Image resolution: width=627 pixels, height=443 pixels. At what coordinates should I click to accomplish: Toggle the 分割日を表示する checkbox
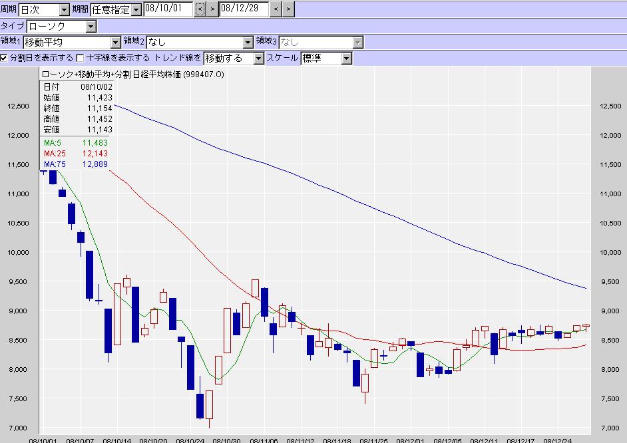[5, 58]
